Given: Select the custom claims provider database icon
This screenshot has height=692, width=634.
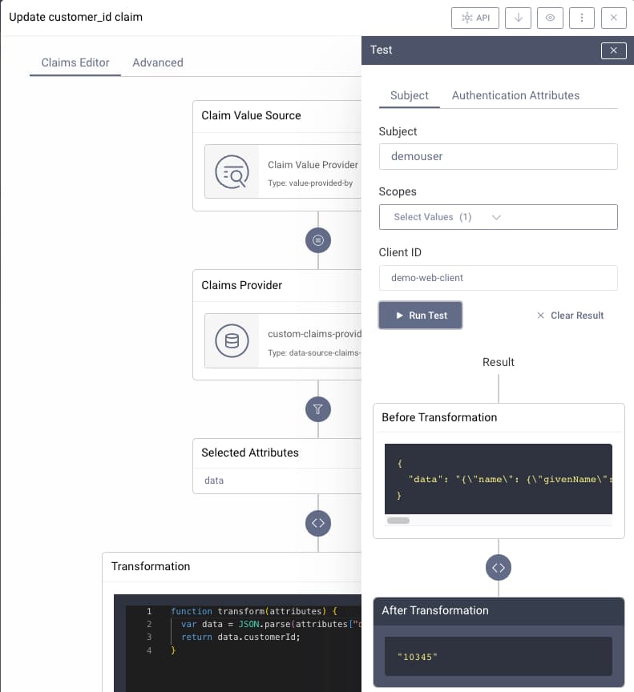Looking at the screenshot, I should [x=232, y=340].
